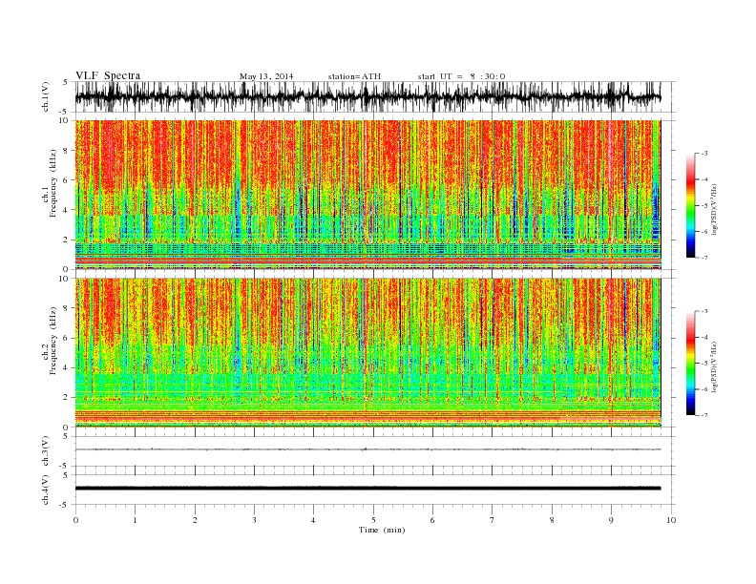Click the "2" tick label on time axis

195,520
